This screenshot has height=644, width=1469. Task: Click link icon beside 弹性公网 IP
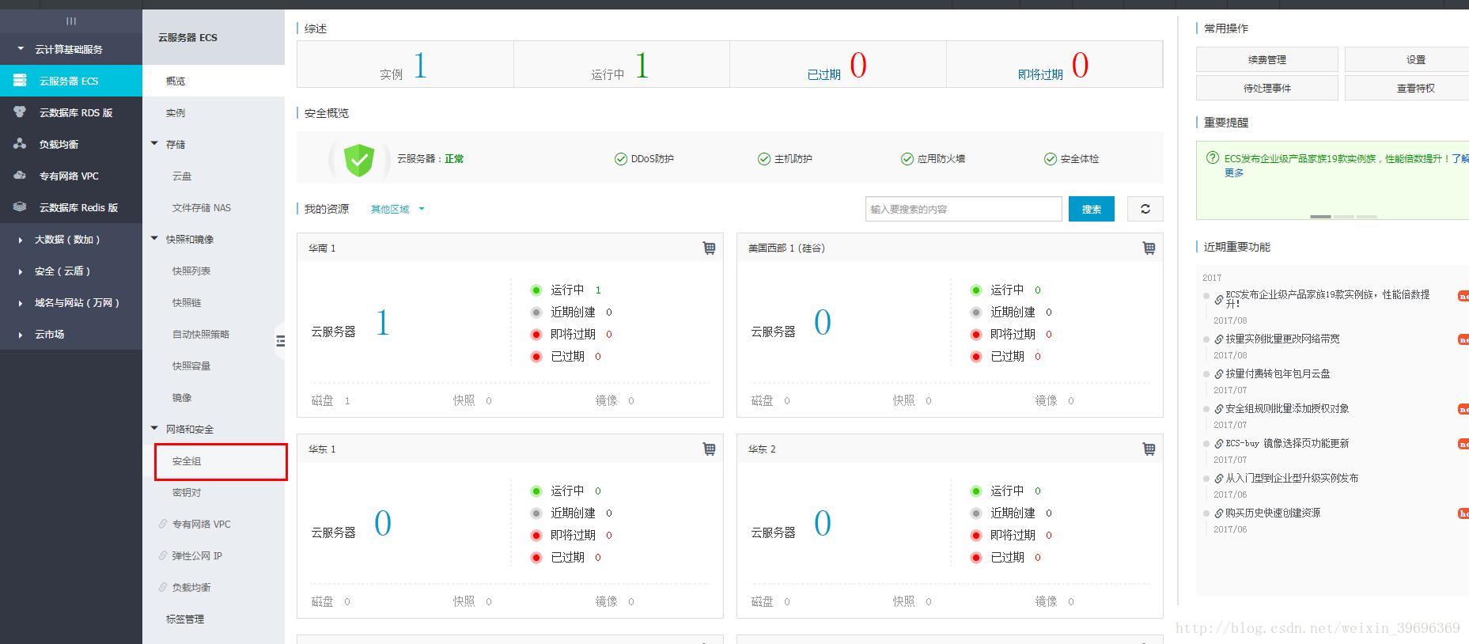(163, 555)
